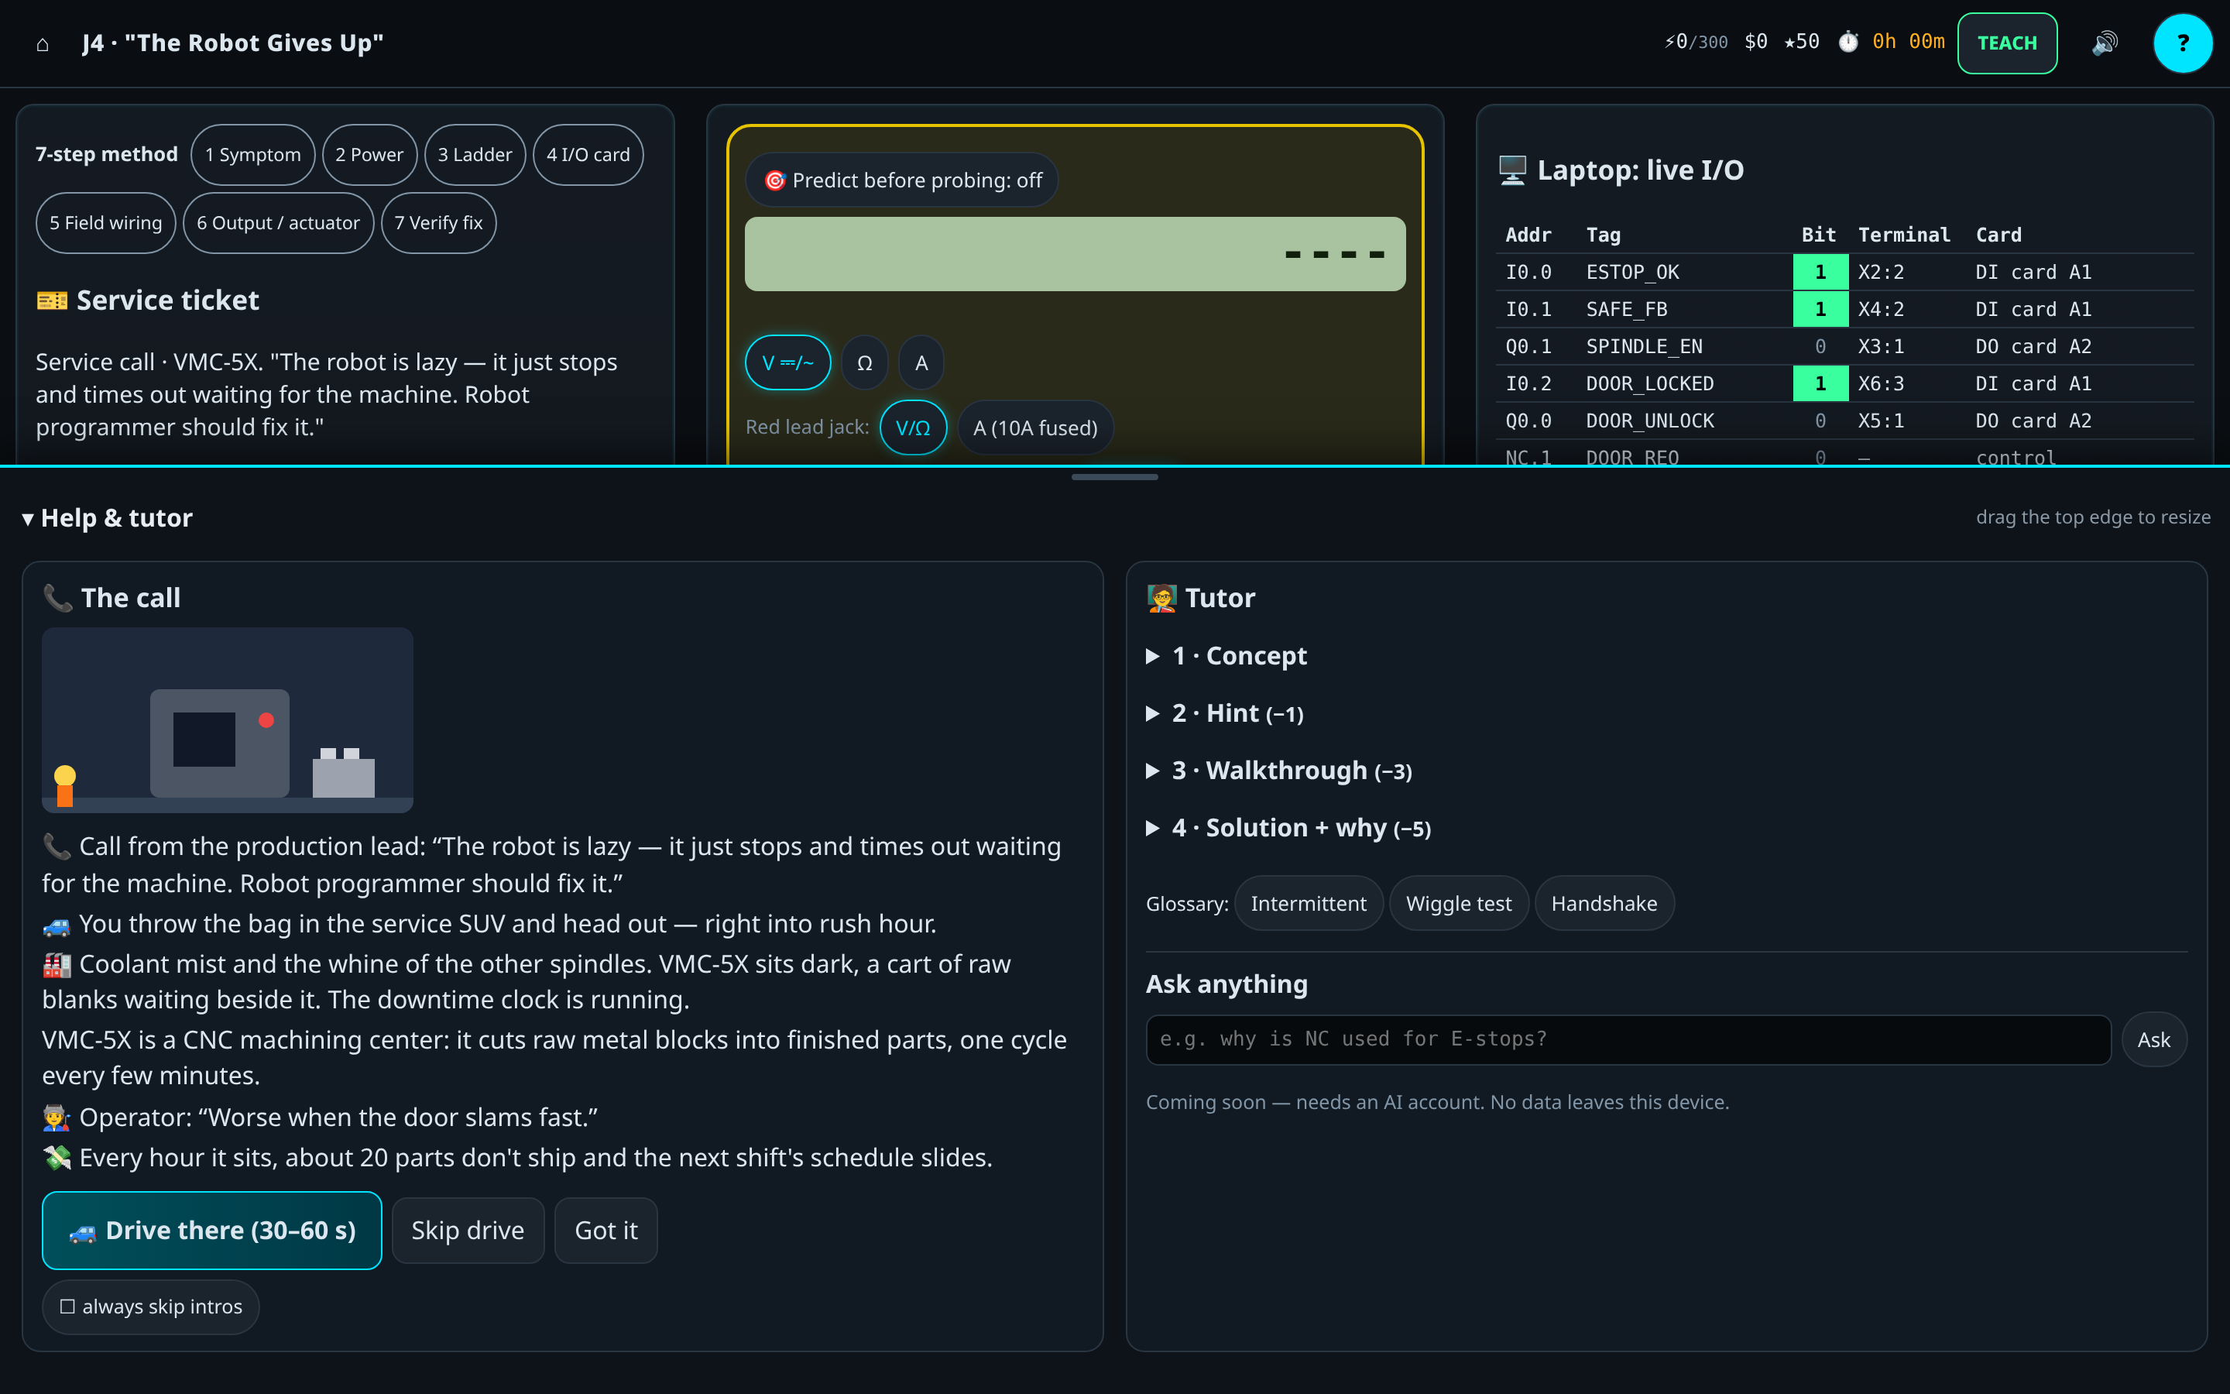Choose A (10A fused) red lead jack
The height and width of the screenshot is (1394, 2230).
click(x=1034, y=427)
